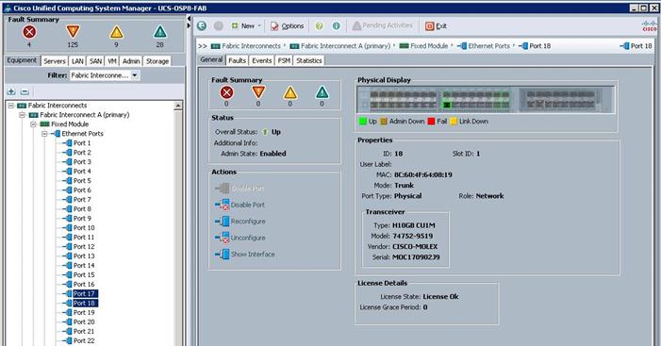Switch to the VM tab
Viewport: 661px width, 346px height.
(112, 61)
